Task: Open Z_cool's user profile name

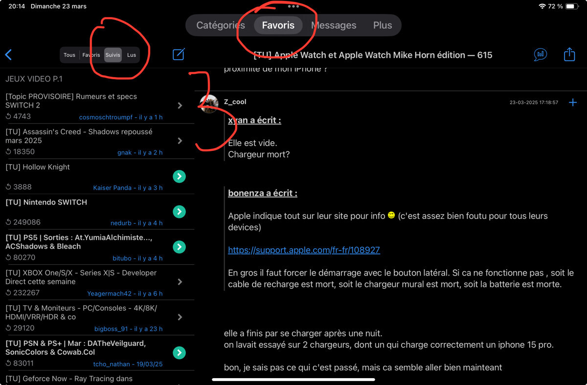Action: 235,102
